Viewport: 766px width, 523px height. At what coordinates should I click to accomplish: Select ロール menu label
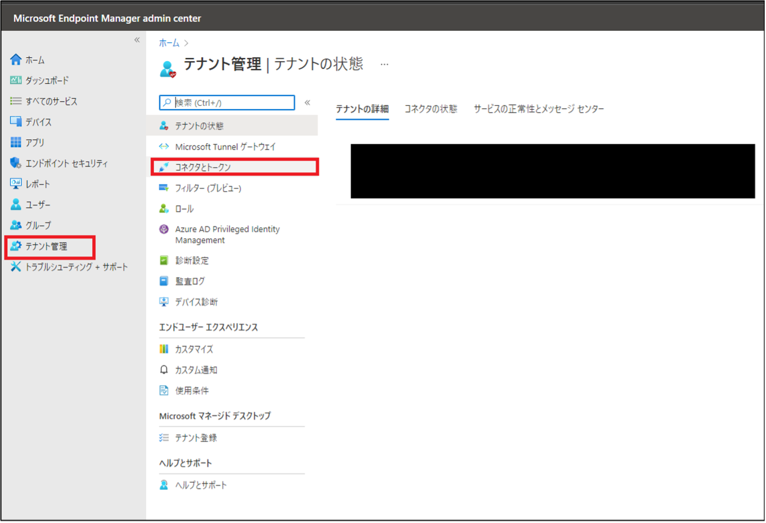[x=184, y=209]
